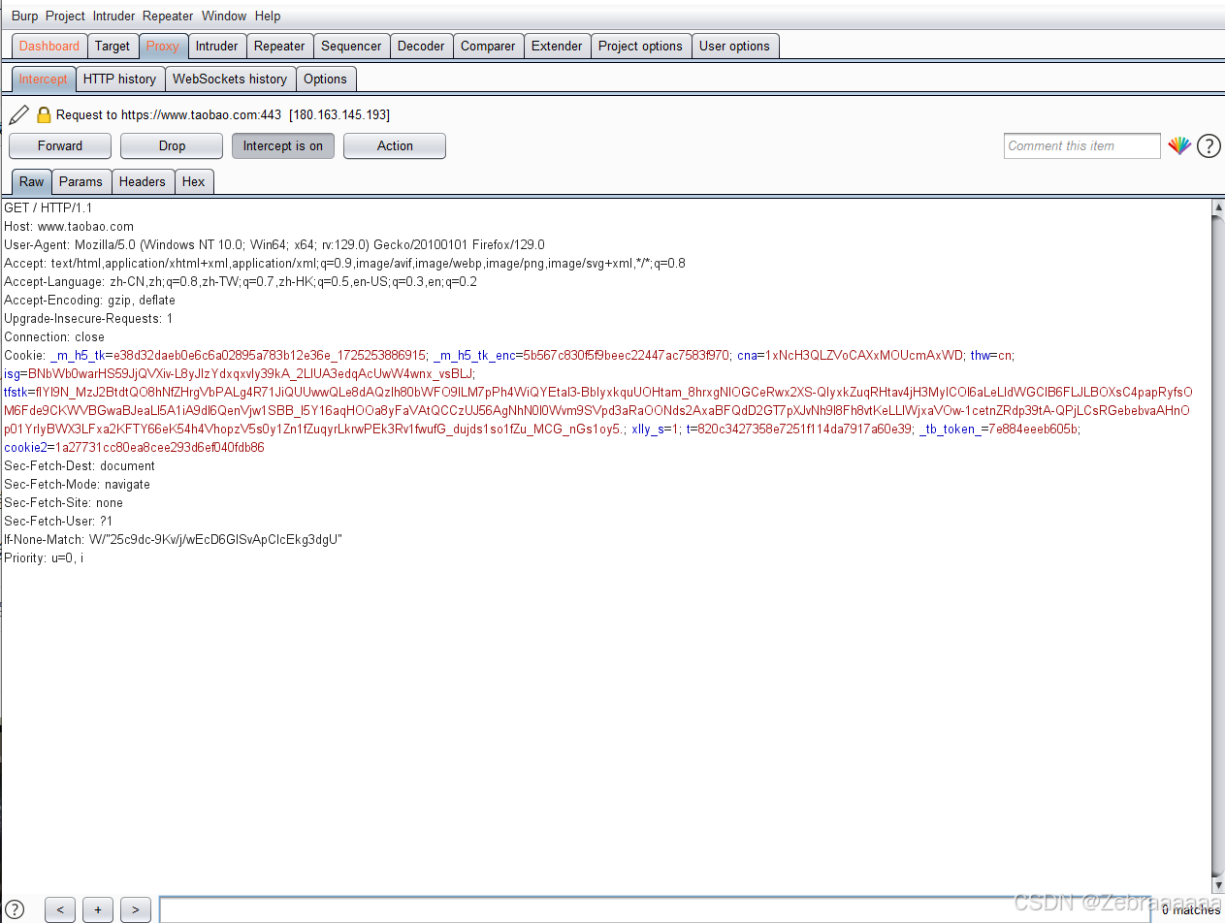The width and height of the screenshot is (1225, 923).
Task: Open the Window menu
Action: pos(224,16)
